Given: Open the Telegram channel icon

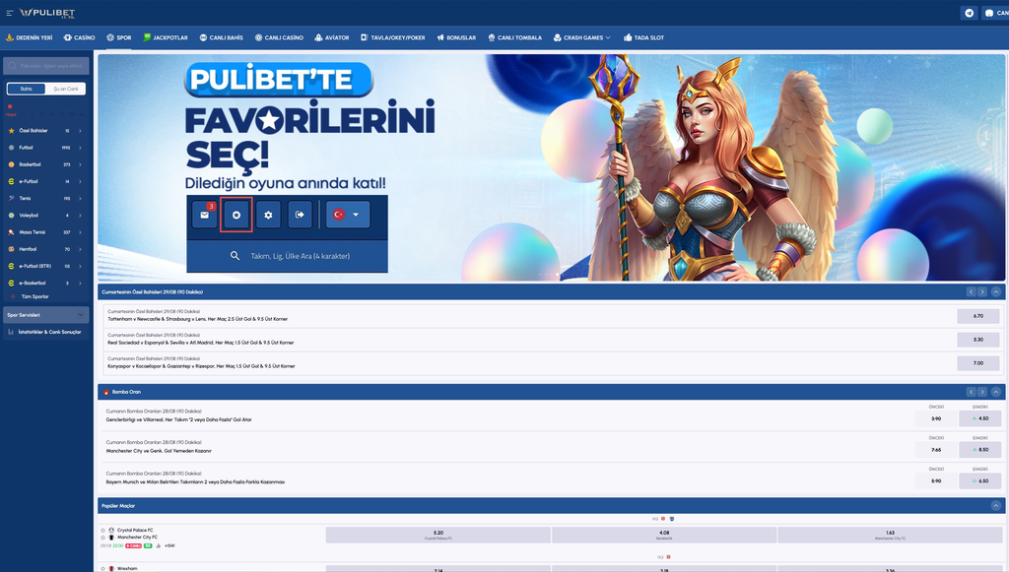Looking at the screenshot, I should [x=970, y=13].
